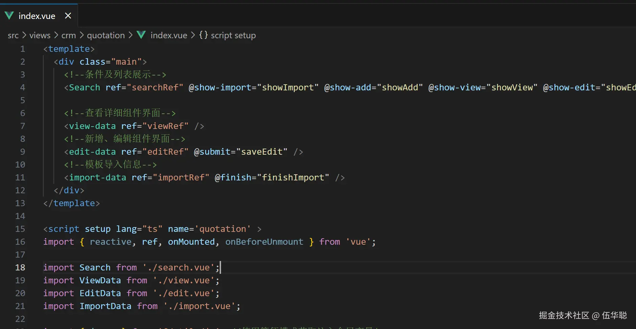Viewport: 636px width, 329px height.
Task: Click onBeforeUnmount in the vue import
Action: tap(264, 242)
